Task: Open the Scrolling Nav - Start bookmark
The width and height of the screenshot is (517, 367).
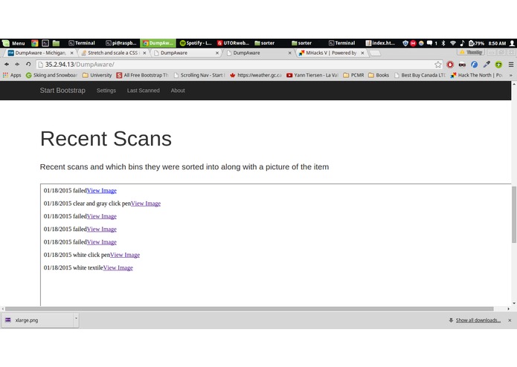Action: [x=199, y=75]
